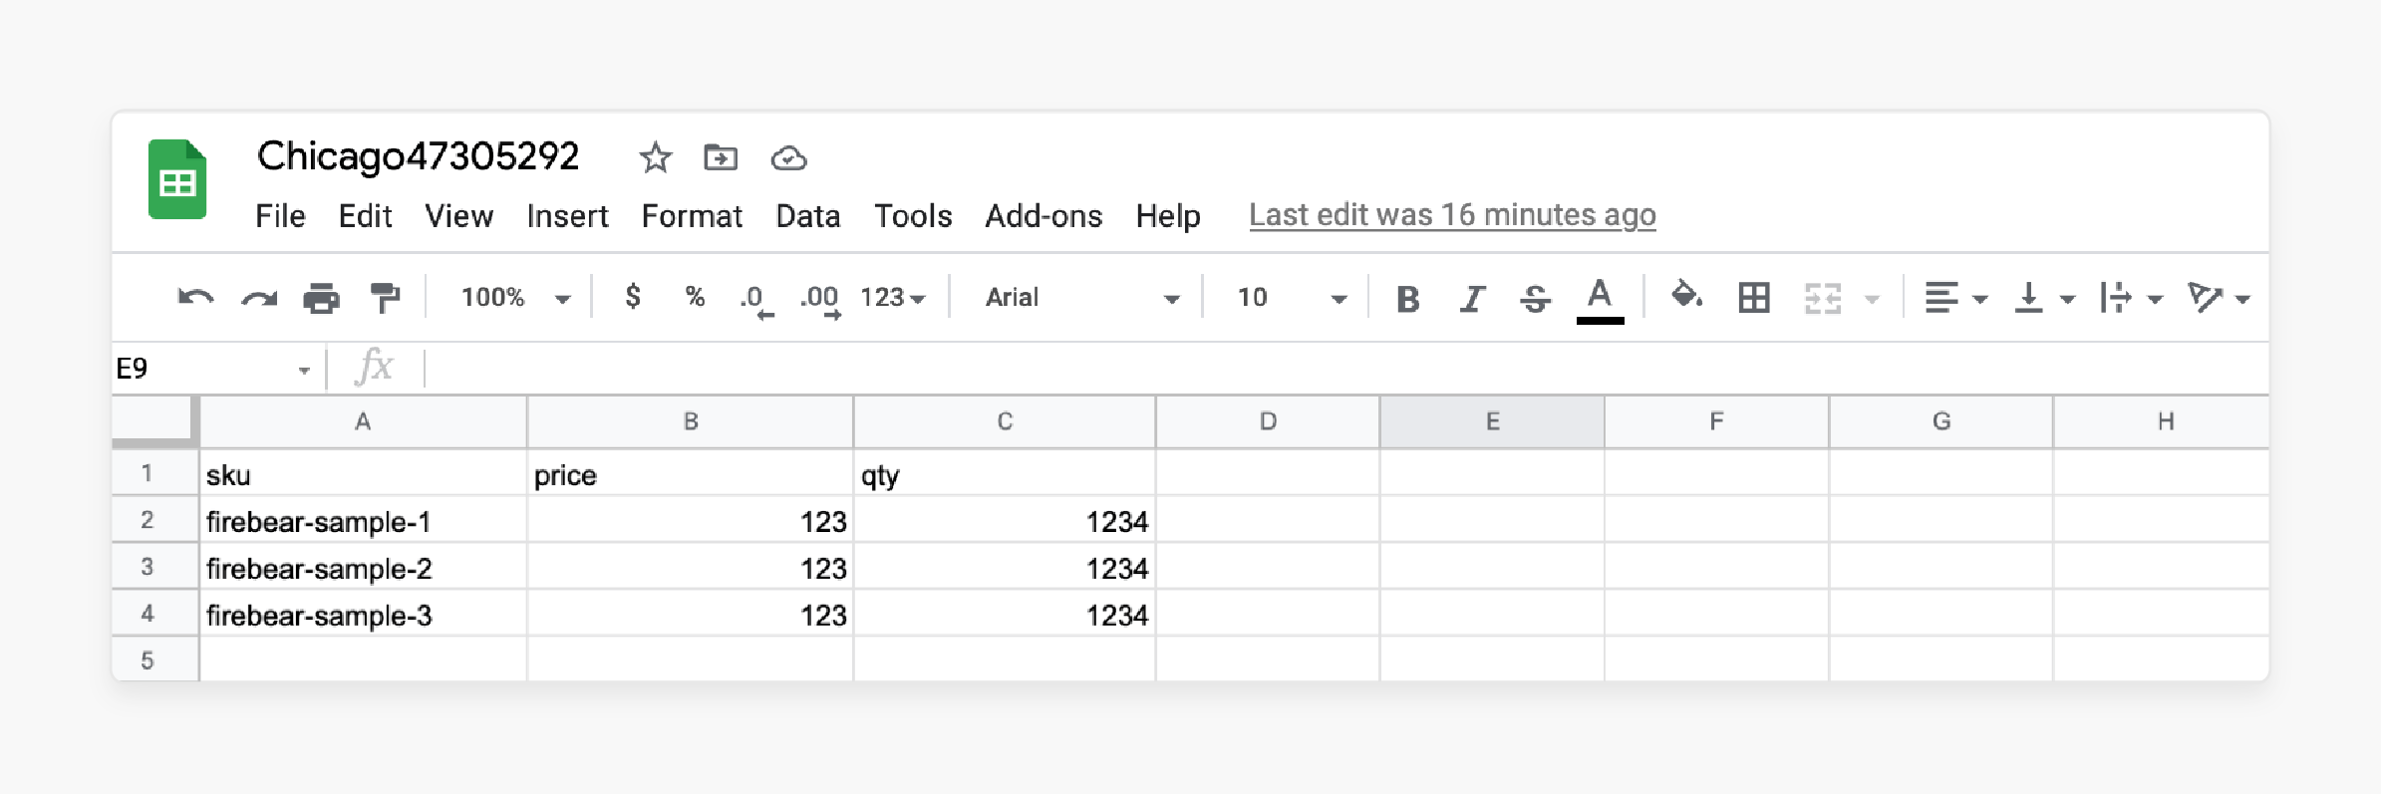Select column E header
The height and width of the screenshot is (795, 2381).
[x=1492, y=421]
